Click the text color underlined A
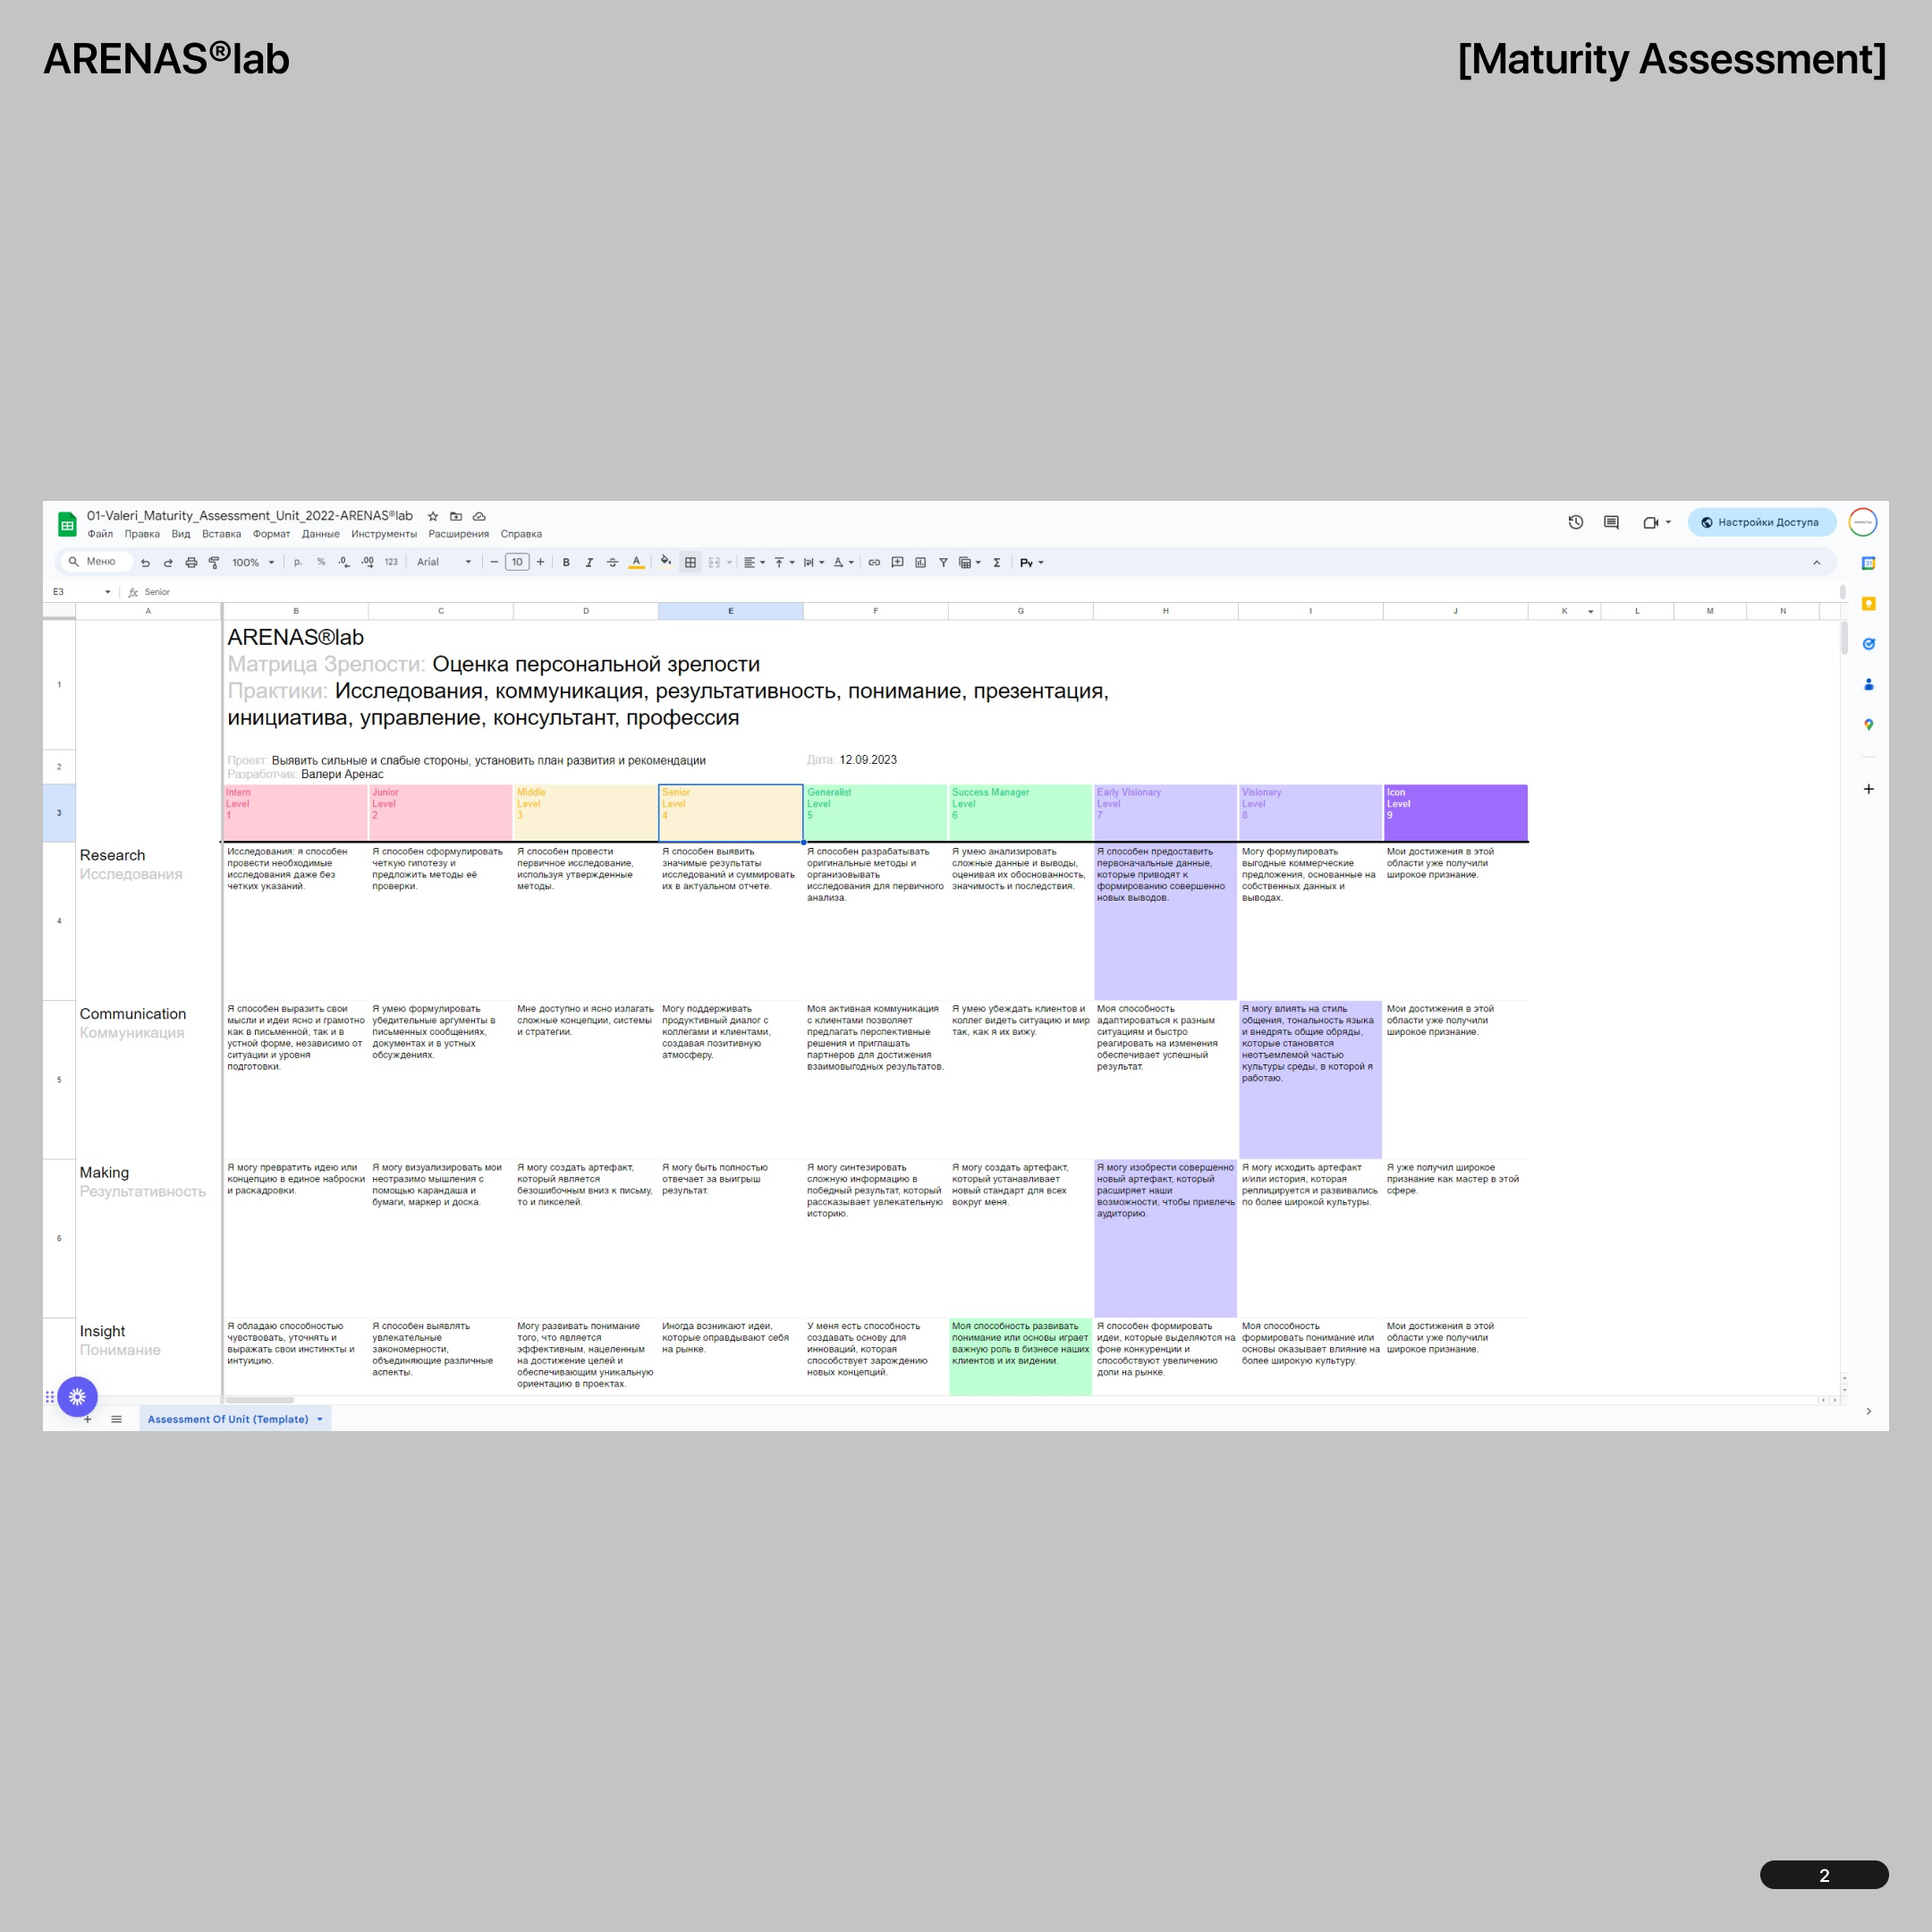1932x1932 pixels. 636,562
